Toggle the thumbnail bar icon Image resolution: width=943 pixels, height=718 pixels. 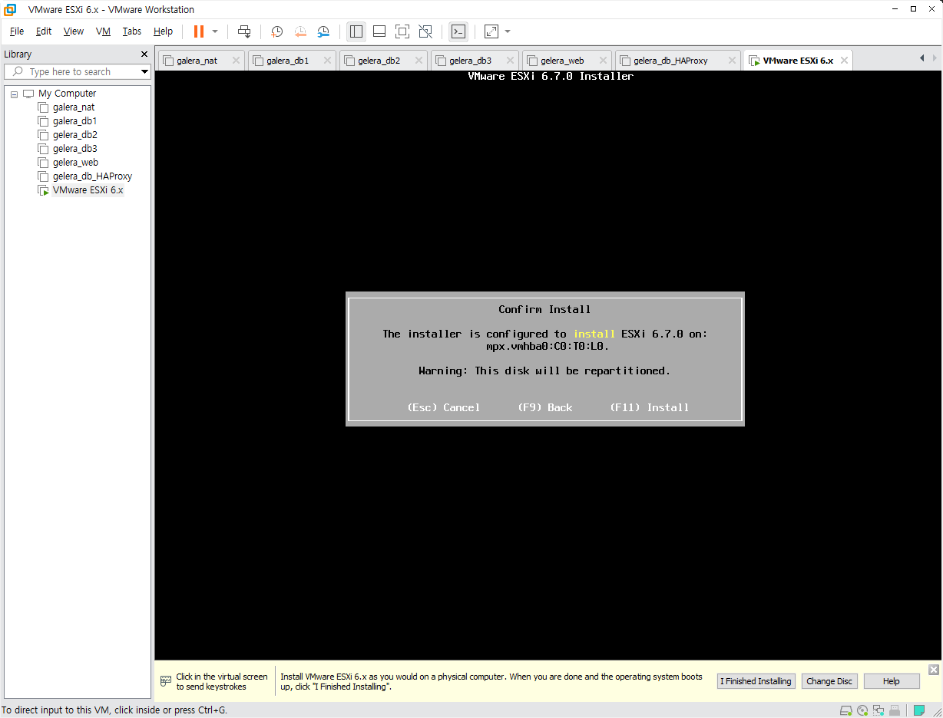(x=379, y=31)
